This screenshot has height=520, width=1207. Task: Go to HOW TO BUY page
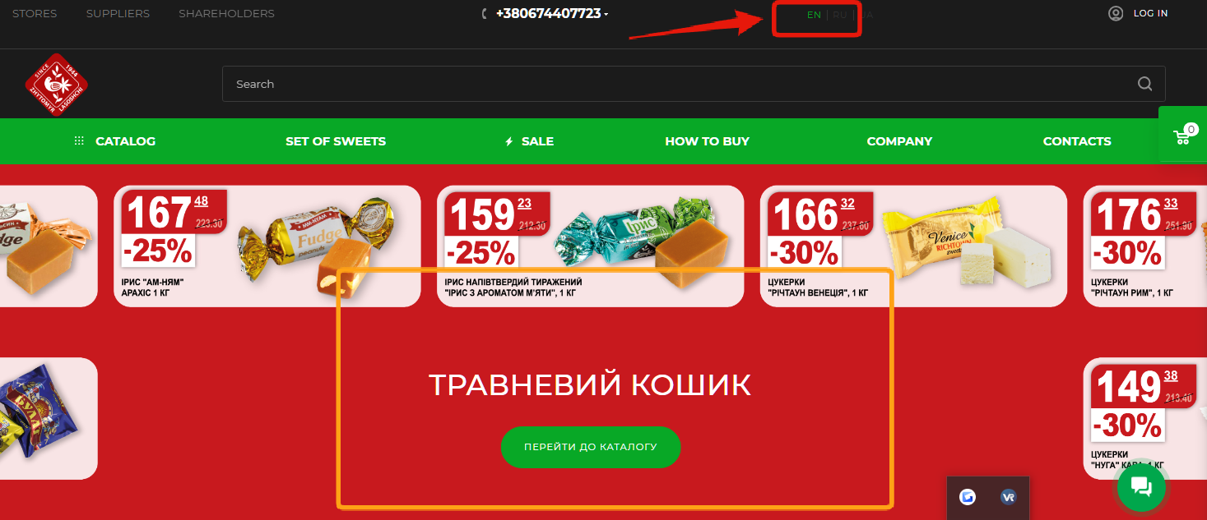(707, 141)
